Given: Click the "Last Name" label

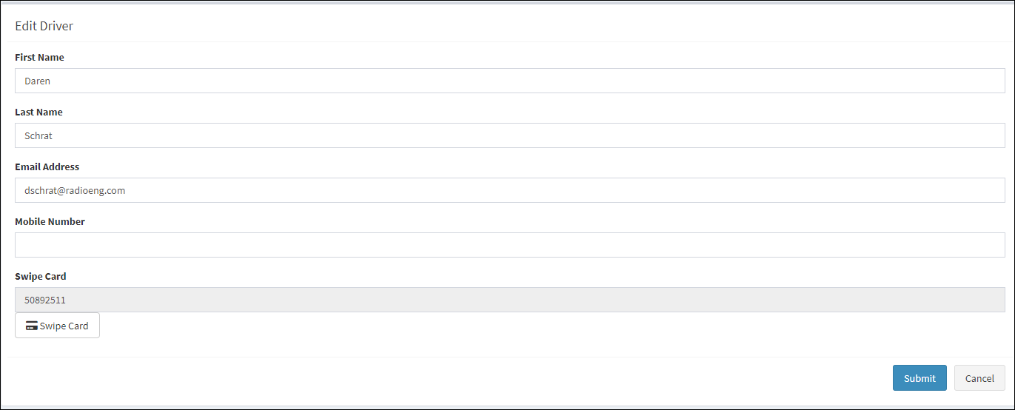Looking at the screenshot, I should [x=38, y=112].
